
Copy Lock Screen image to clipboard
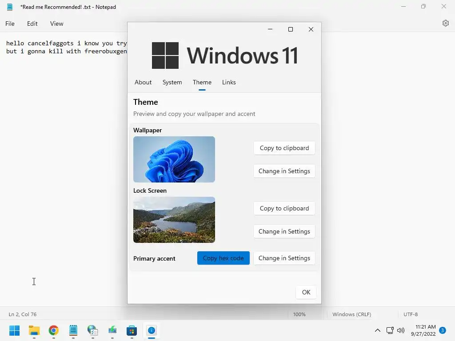point(284,208)
